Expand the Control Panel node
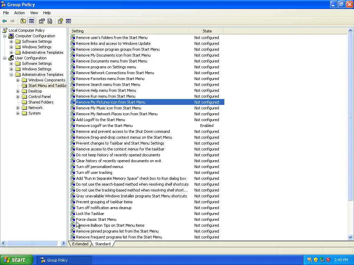 point(18,97)
